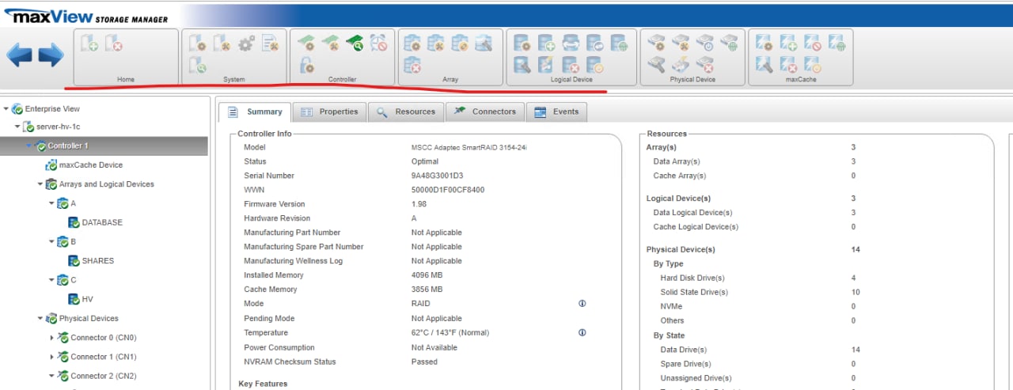
Task: Click the info icon in the Mode row
Action: [582, 304]
